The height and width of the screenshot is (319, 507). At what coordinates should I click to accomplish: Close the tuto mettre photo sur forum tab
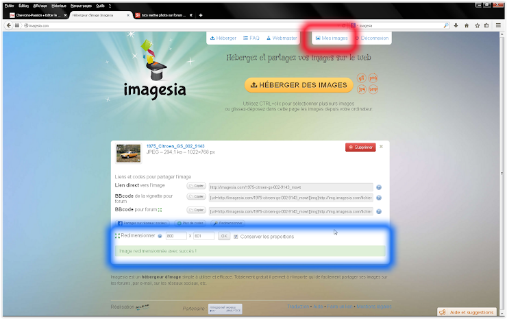click(190, 15)
